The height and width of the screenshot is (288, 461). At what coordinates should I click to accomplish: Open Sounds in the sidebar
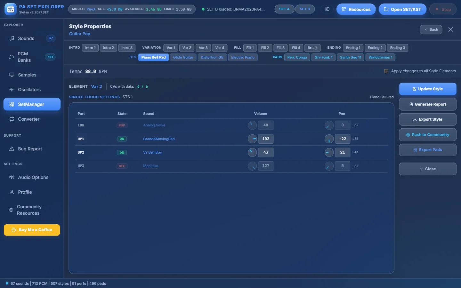(32, 38)
